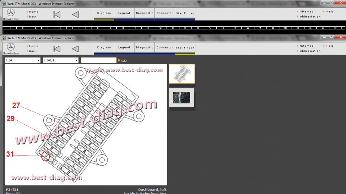
Task: Click the F34f31 caption text
Action: pyautogui.click(x=12, y=189)
